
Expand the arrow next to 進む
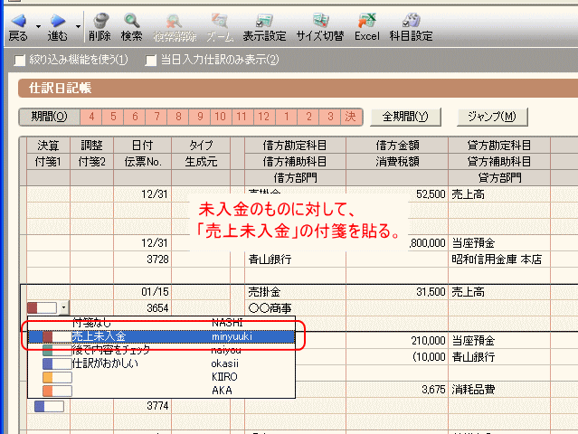click(78, 25)
